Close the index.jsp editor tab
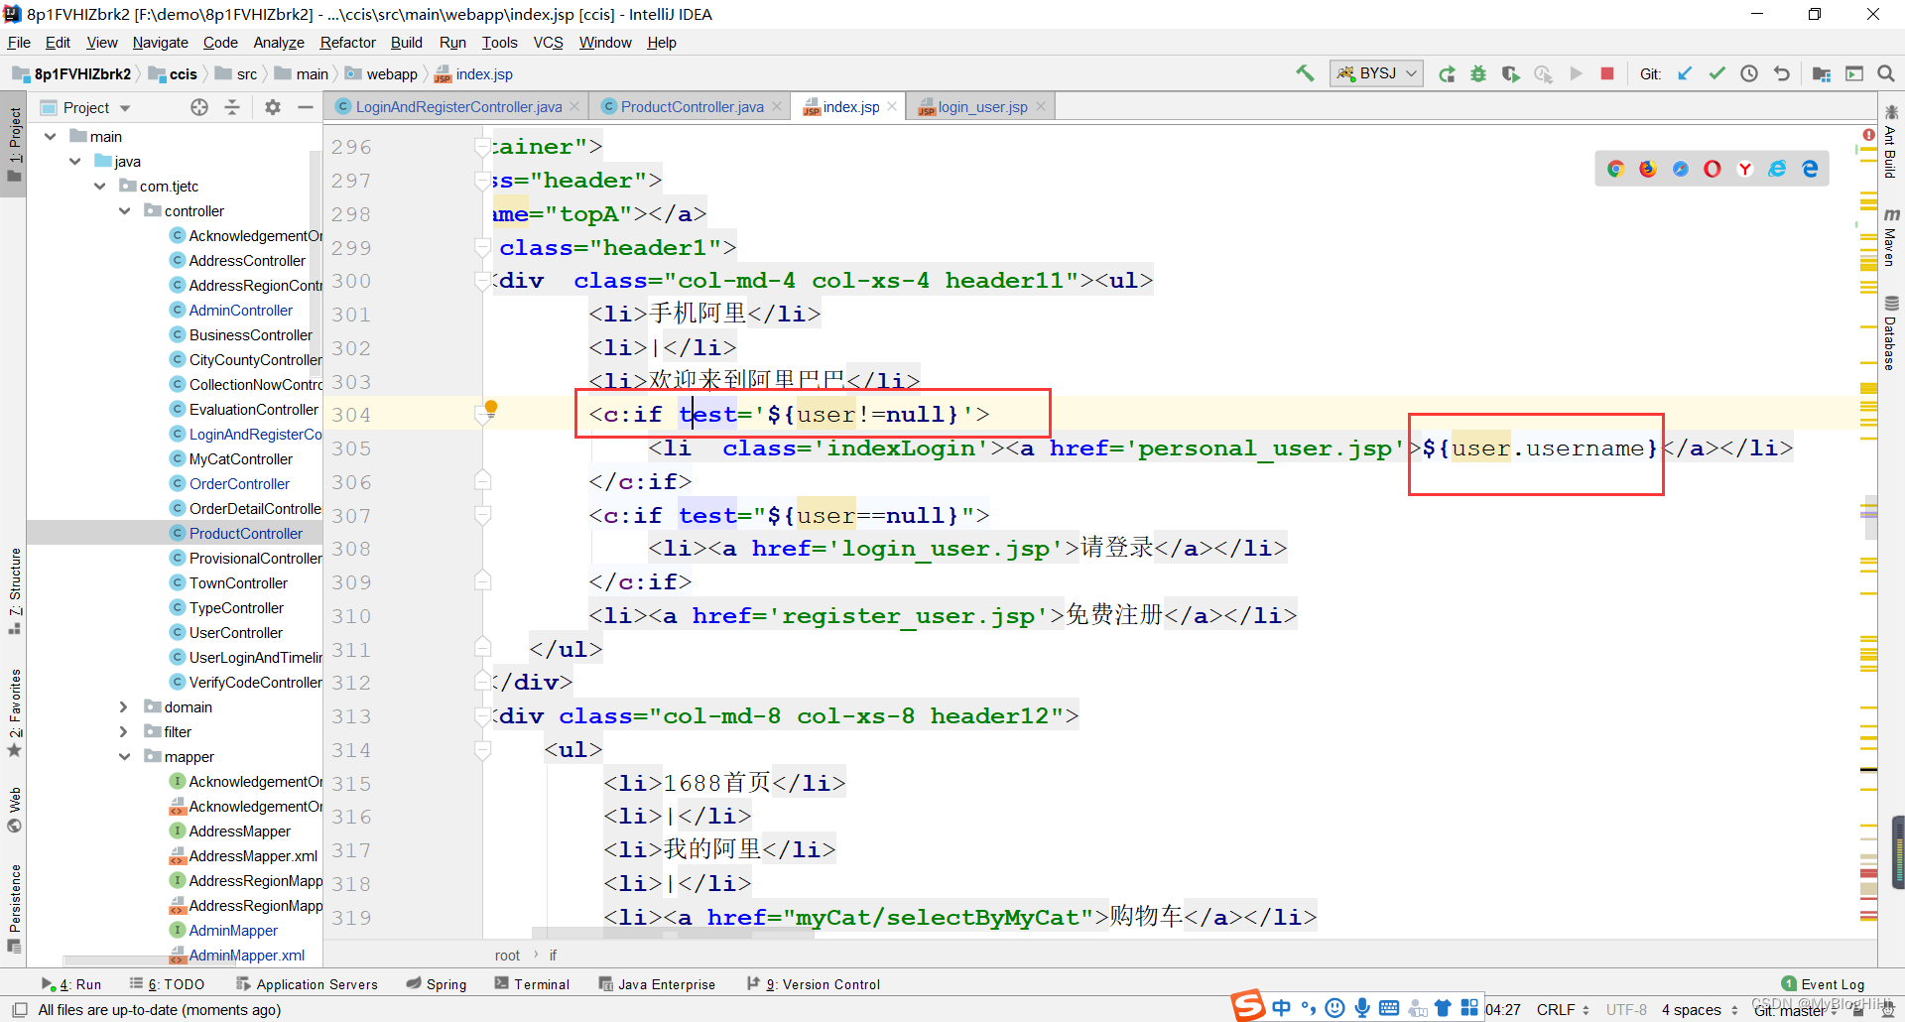This screenshot has width=1905, height=1022. [892, 106]
